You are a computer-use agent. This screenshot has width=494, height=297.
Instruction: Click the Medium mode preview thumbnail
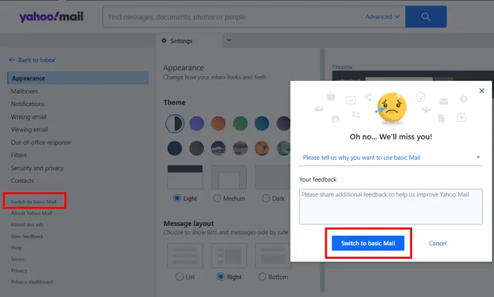point(229,177)
